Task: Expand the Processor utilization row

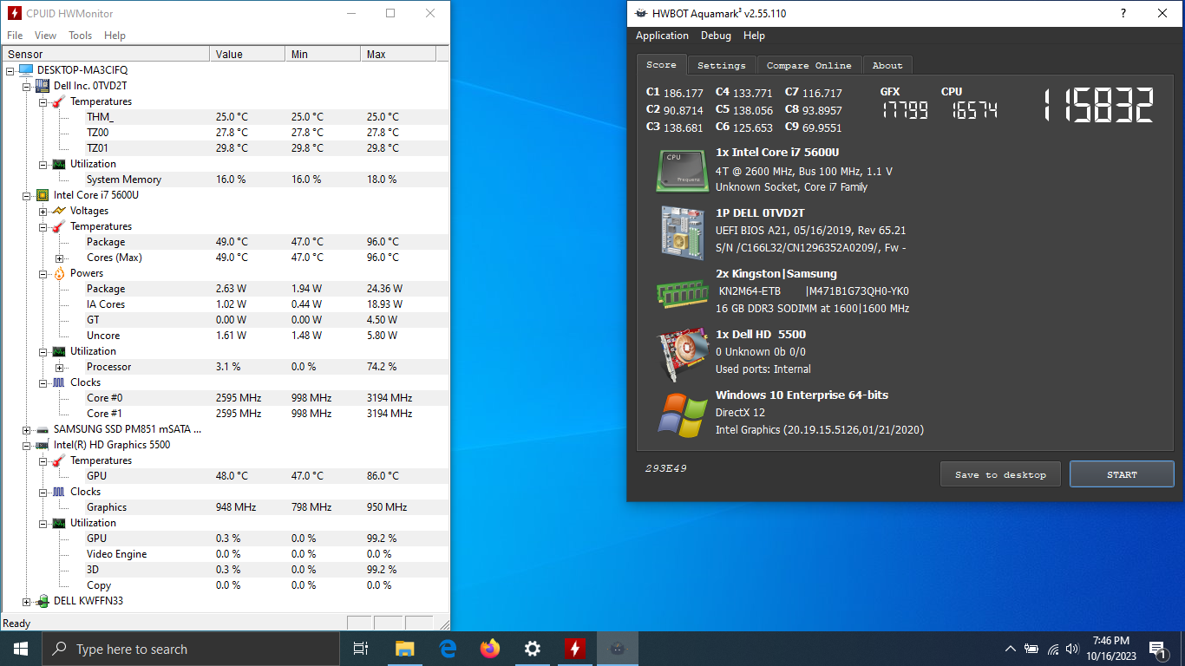Action: (59, 367)
